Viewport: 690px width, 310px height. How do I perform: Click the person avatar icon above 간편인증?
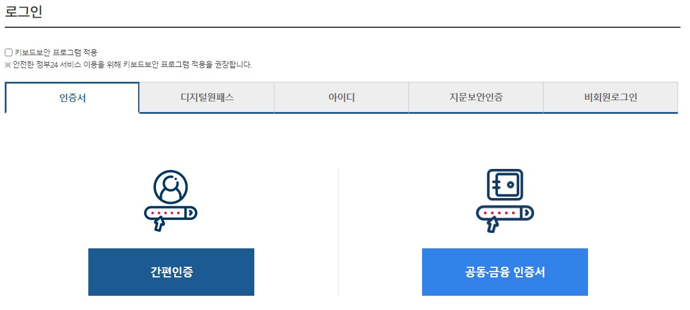pyautogui.click(x=171, y=187)
